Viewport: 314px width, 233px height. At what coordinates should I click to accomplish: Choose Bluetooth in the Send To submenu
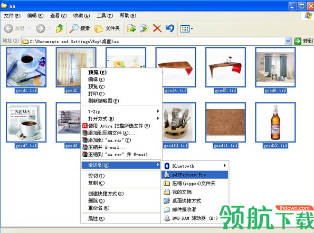[195, 166]
